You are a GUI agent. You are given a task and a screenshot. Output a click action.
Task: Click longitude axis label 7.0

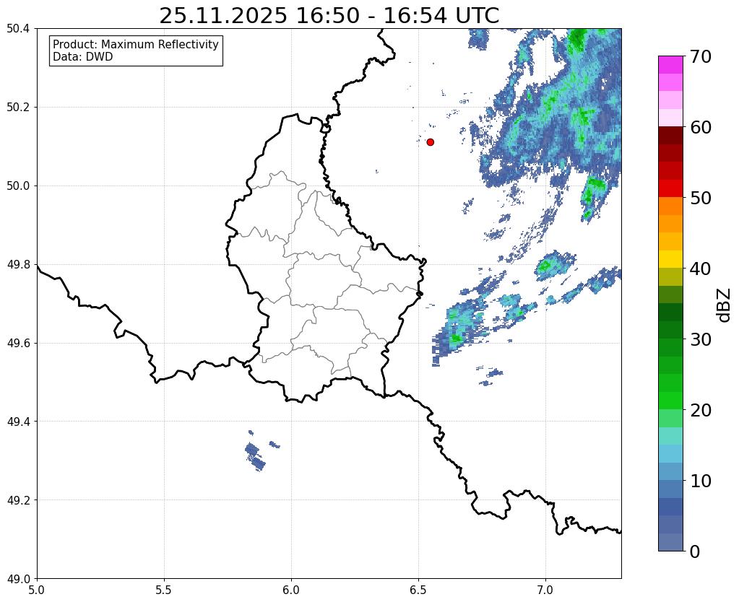pyautogui.click(x=546, y=590)
